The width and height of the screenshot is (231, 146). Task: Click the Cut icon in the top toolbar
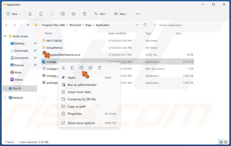[x=30, y=14]
